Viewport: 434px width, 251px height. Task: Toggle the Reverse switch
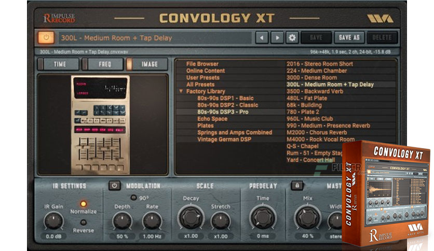coord(83,222)
